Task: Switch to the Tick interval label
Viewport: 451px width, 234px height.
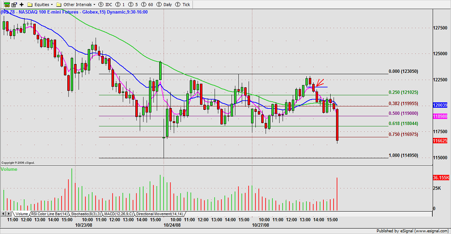Action: click(186, 5)
